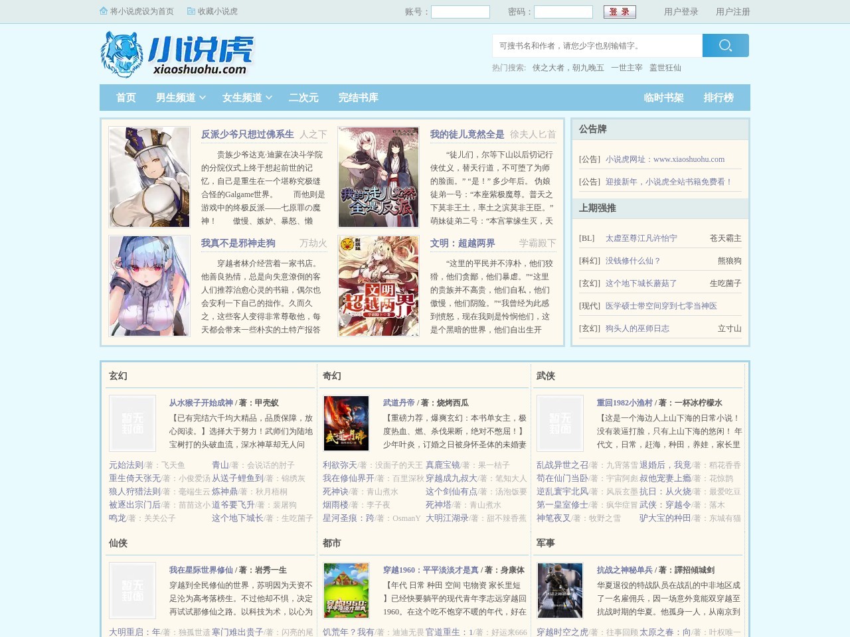Open the 临时书架 temporary bookshelf

tap(662, 98)
